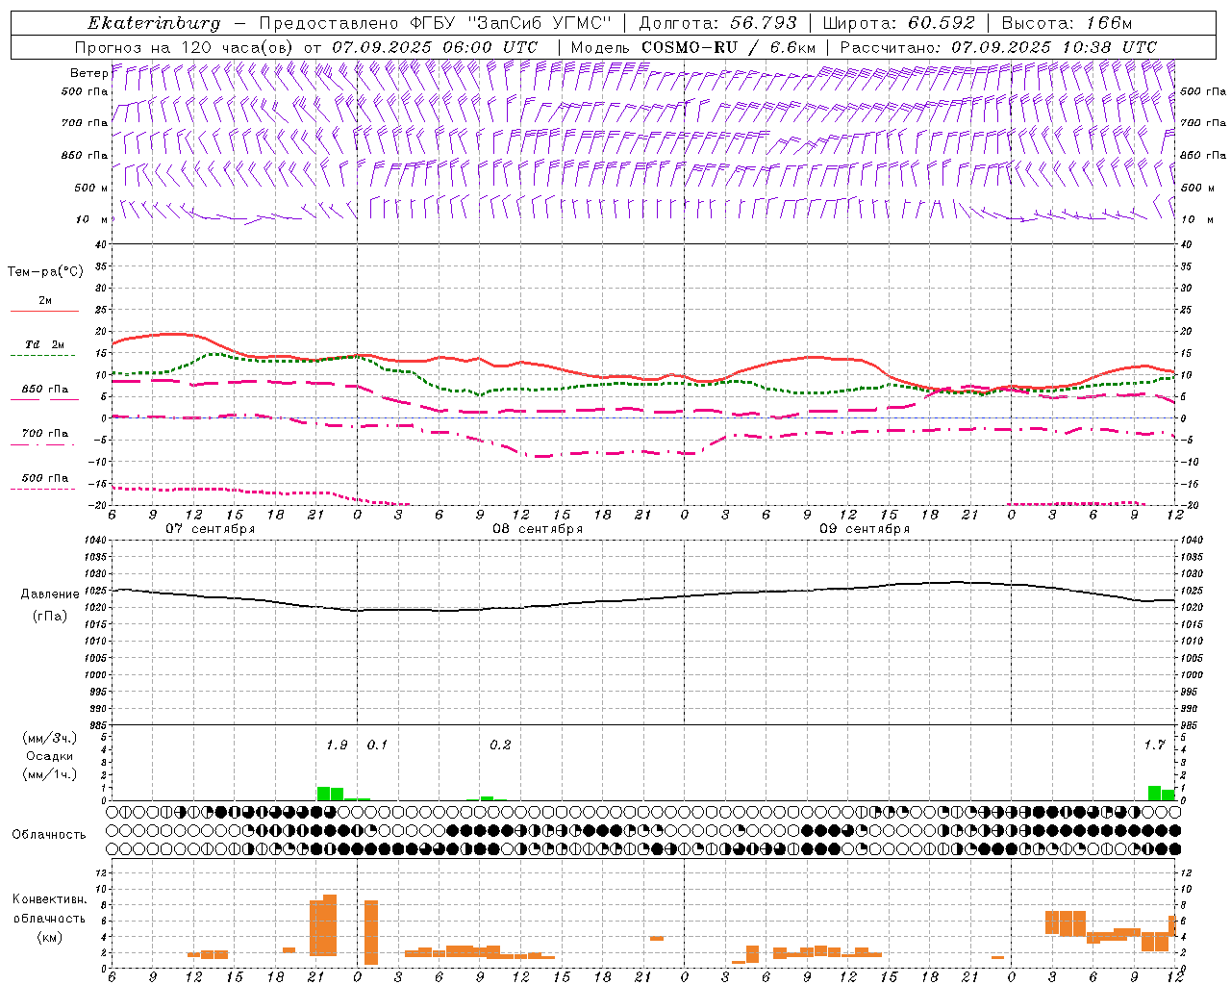The image size is (1231, 985).
Task: Select the Давление pressure panel label
Action: (50, 594)
